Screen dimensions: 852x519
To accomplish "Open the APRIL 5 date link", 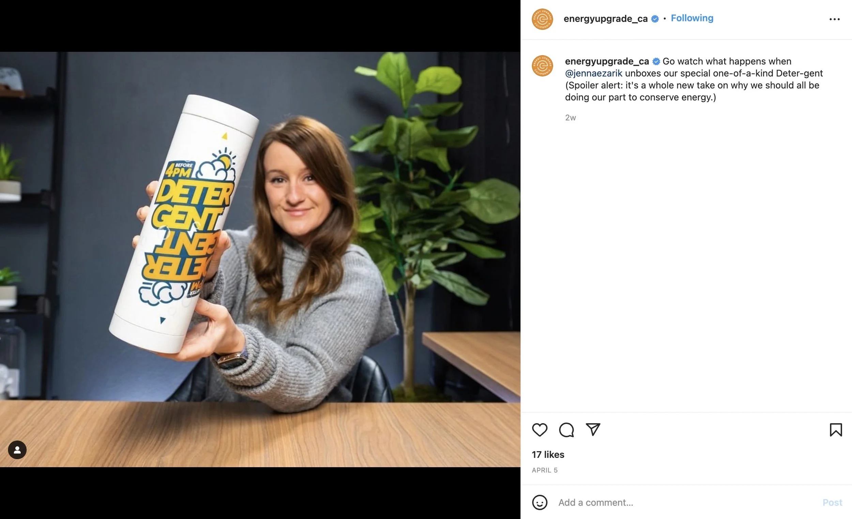I will 545,470.
